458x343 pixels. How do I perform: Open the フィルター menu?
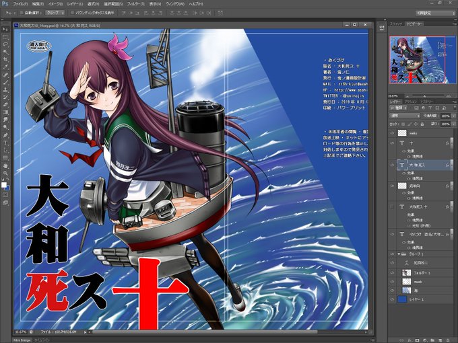(x=136, y=4)
